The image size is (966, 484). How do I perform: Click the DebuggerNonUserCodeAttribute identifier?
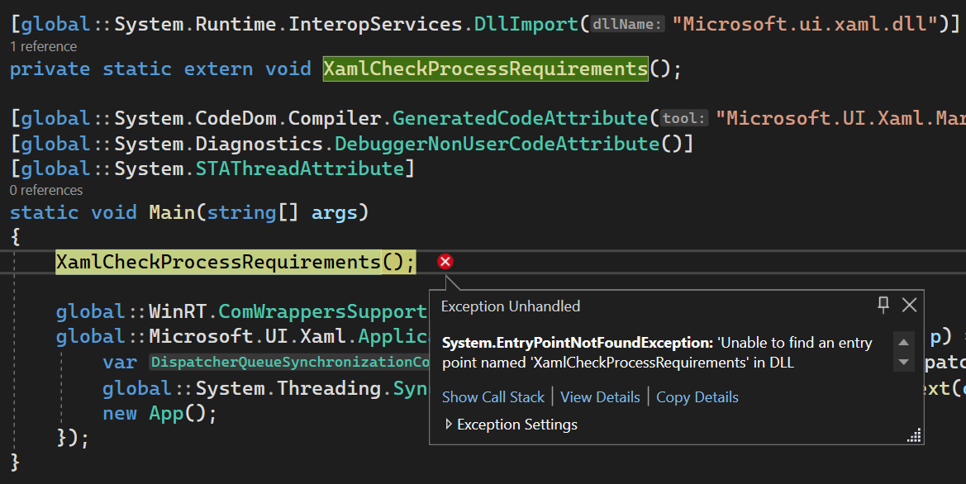[497, 144]
